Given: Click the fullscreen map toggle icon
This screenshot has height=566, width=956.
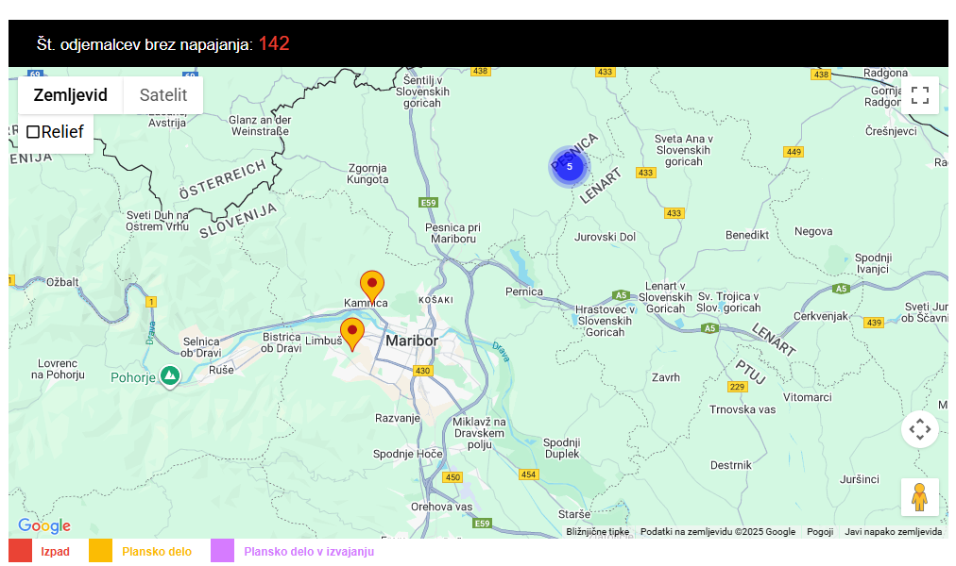Looking at the screenshot, I should [919, 95].
